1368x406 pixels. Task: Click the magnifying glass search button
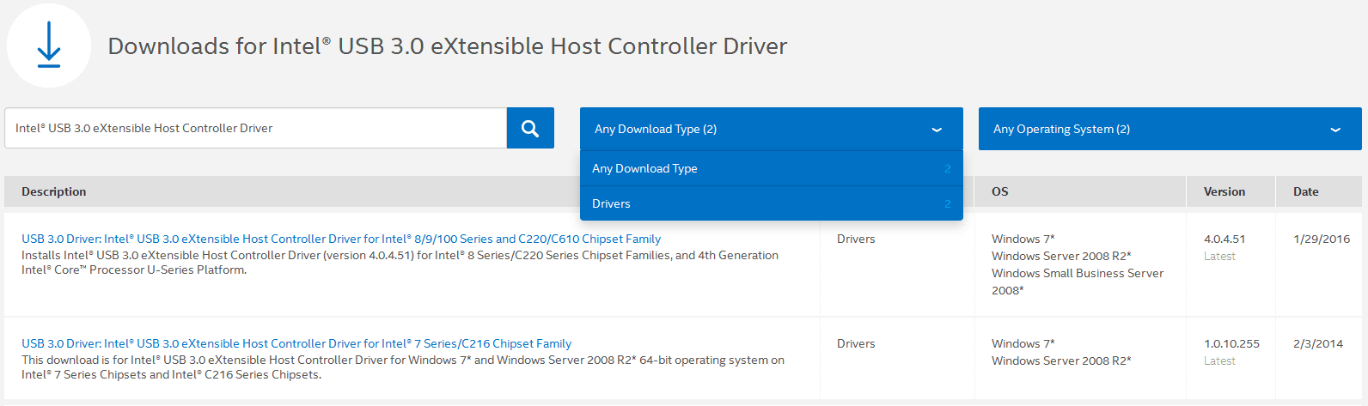530,128
